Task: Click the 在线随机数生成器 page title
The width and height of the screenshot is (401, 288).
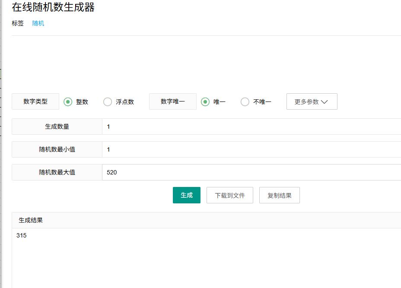Action: click(x=53, y=7)
